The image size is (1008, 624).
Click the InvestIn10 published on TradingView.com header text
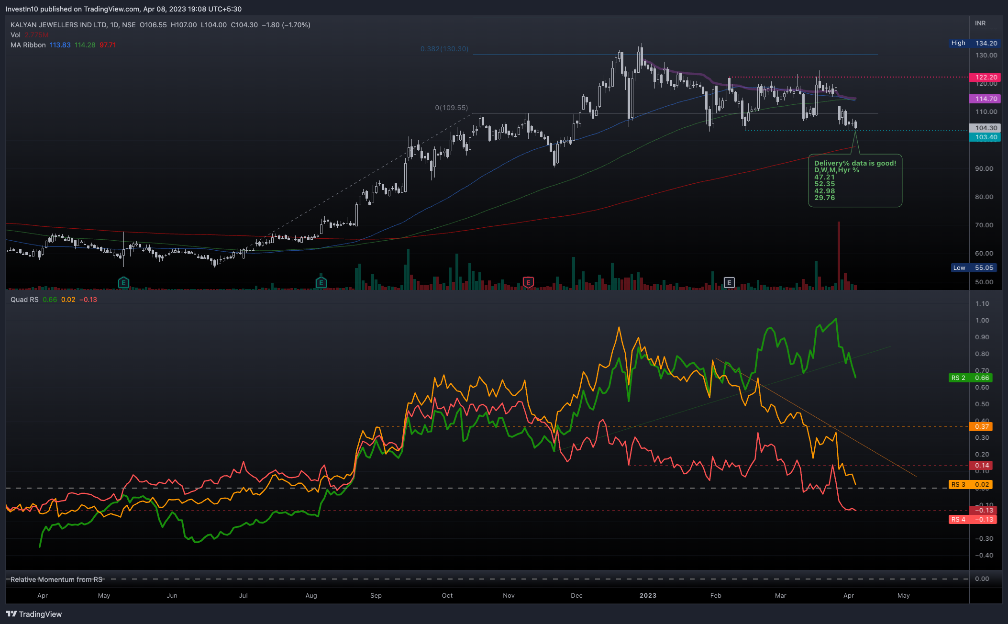[123, 9]
